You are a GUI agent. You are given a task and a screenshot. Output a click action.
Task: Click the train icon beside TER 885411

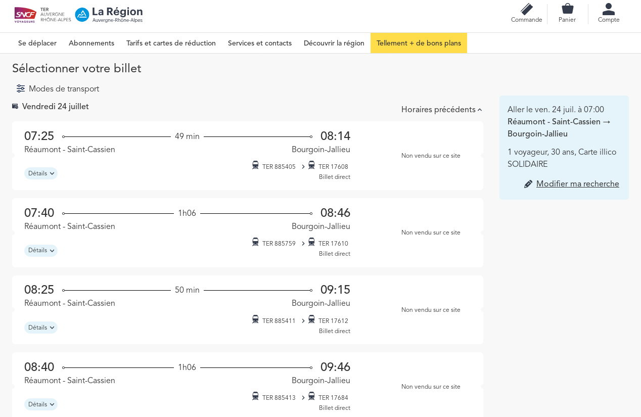pyautogui.click(x=255, y=319)
